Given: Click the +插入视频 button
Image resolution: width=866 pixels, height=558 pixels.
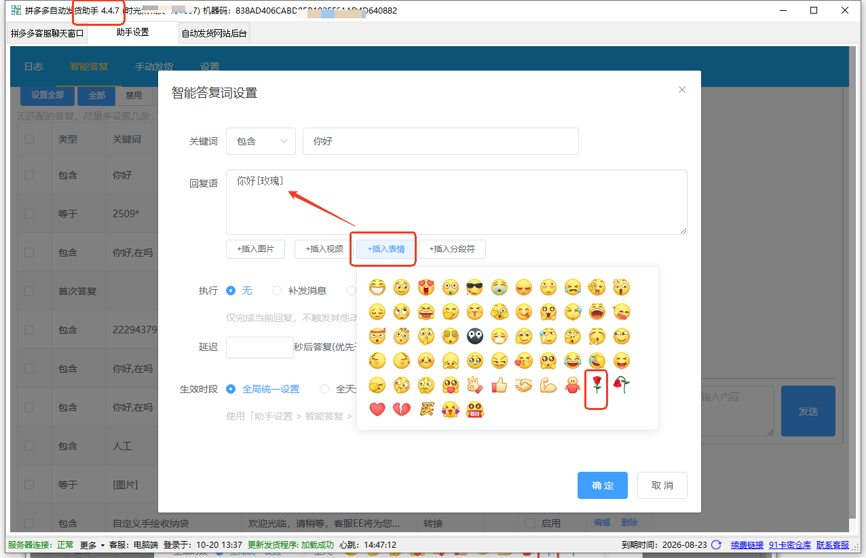Looking at the screenshot, I should point(324,249).
